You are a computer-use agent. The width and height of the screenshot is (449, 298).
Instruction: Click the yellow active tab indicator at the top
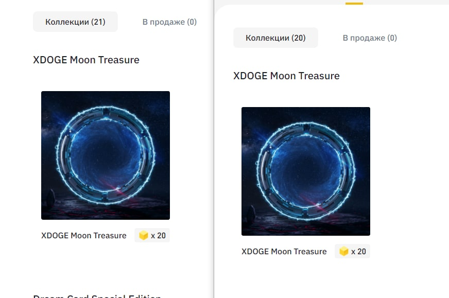pyautogui.click(x=354, y=4)
